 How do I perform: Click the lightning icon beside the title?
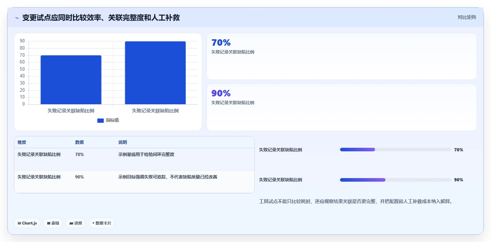pos(17,18)
